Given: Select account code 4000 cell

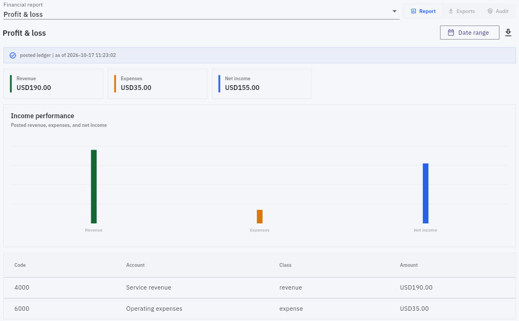Looking at the screenshot, I should 22,287.
